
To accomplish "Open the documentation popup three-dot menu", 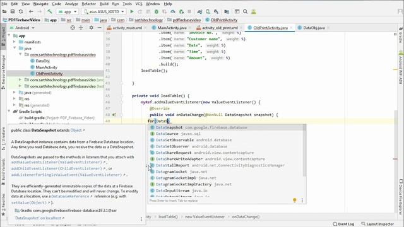I will pyautogui.click(x=141, y=219).
